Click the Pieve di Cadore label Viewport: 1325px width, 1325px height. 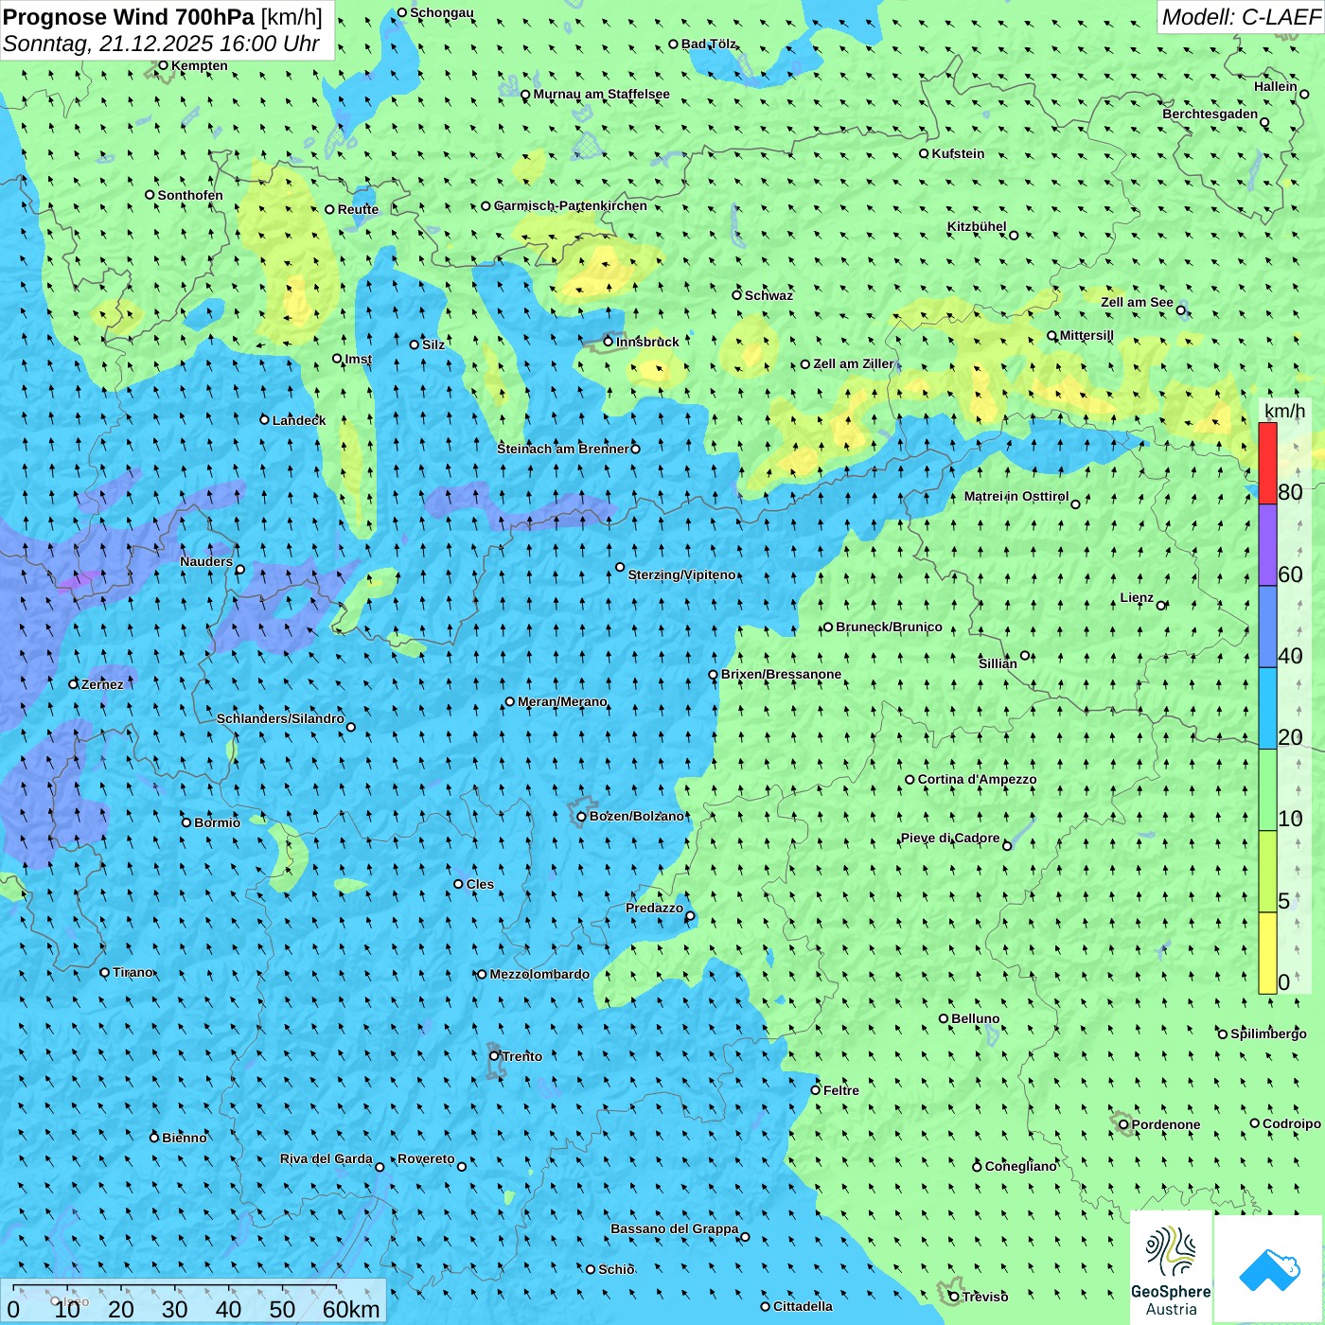pos(950,839)
